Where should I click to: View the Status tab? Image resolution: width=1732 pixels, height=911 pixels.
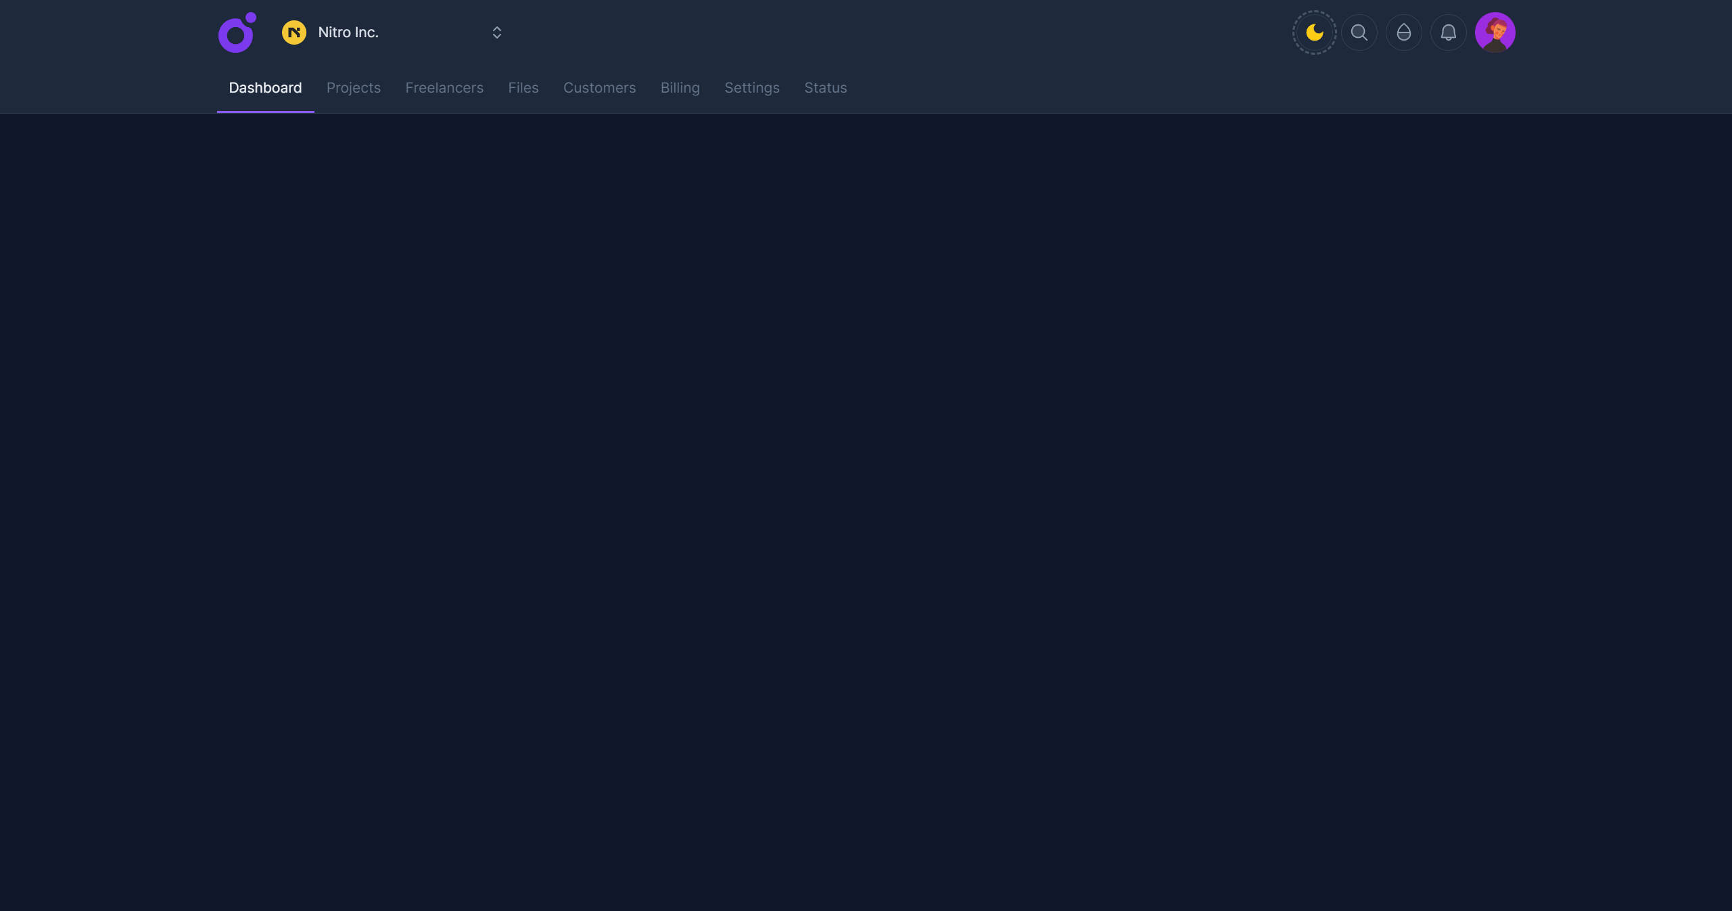pos(825,88)
